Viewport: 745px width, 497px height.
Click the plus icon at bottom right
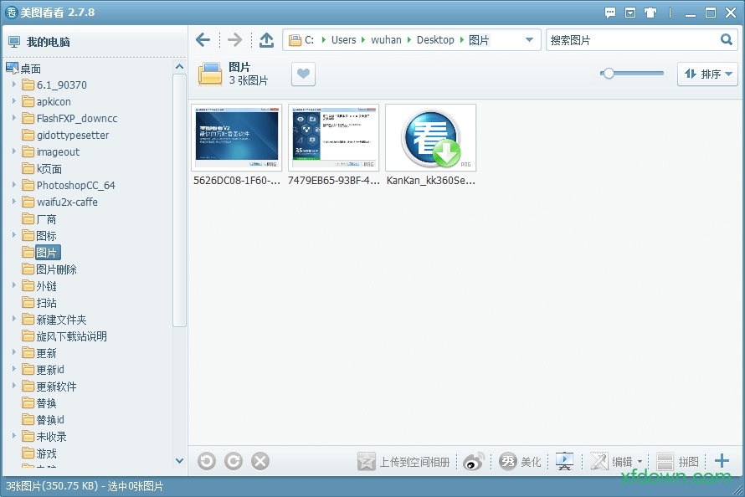point(722,461)
